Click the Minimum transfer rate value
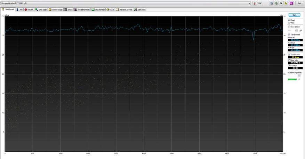The height and width of the screenshot is (159, 305). [x=295, y=40]
